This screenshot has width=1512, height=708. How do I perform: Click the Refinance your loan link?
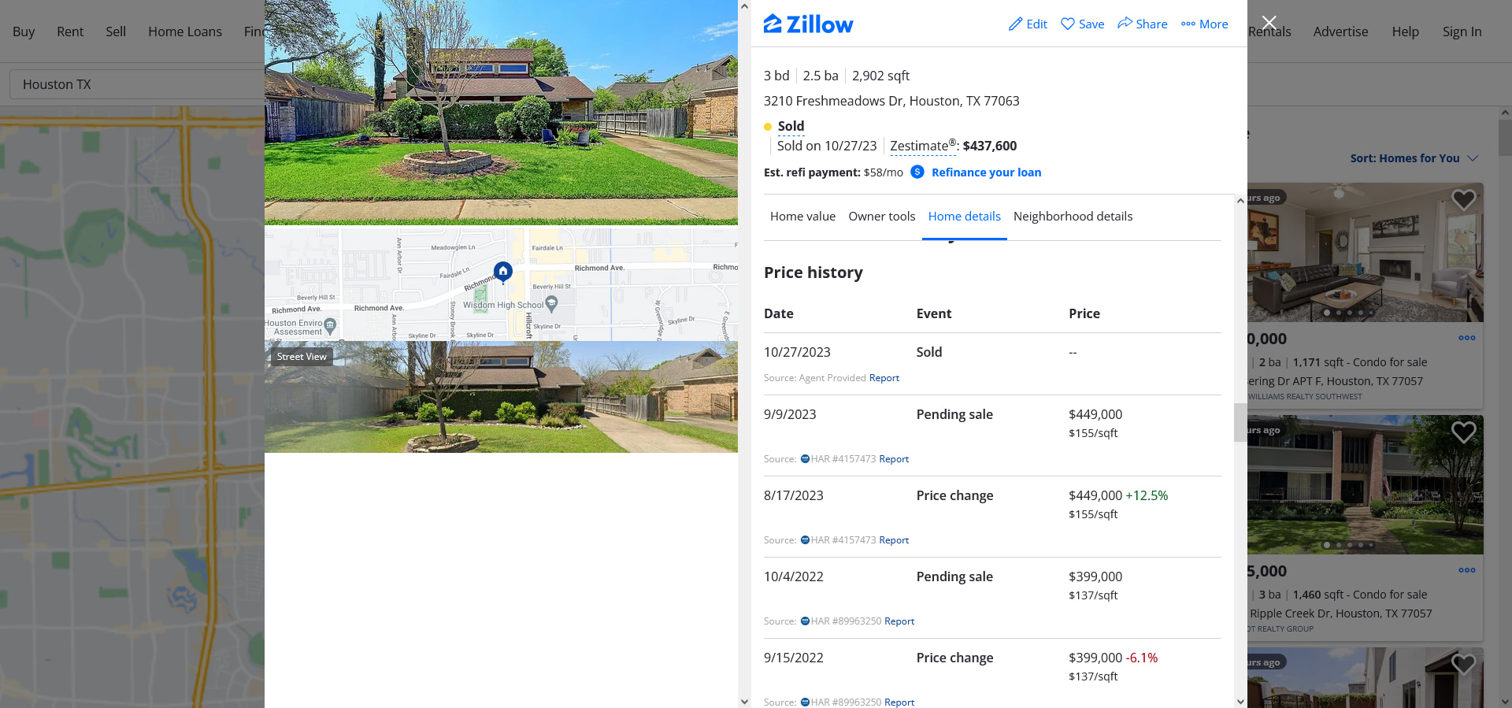(986, 172)
